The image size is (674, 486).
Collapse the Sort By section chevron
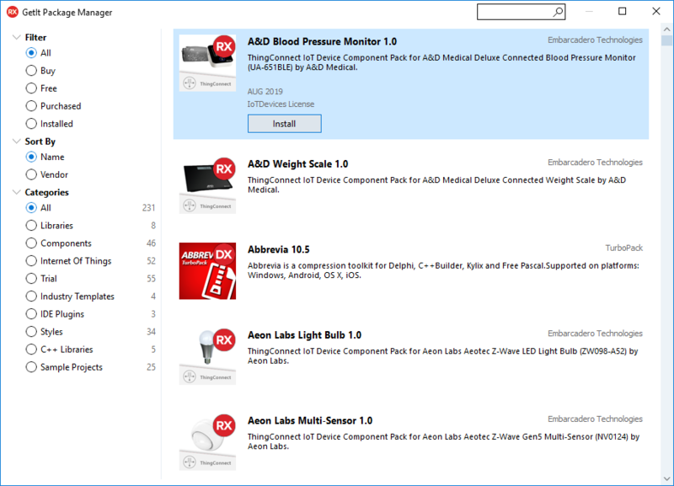click(16, 142)
